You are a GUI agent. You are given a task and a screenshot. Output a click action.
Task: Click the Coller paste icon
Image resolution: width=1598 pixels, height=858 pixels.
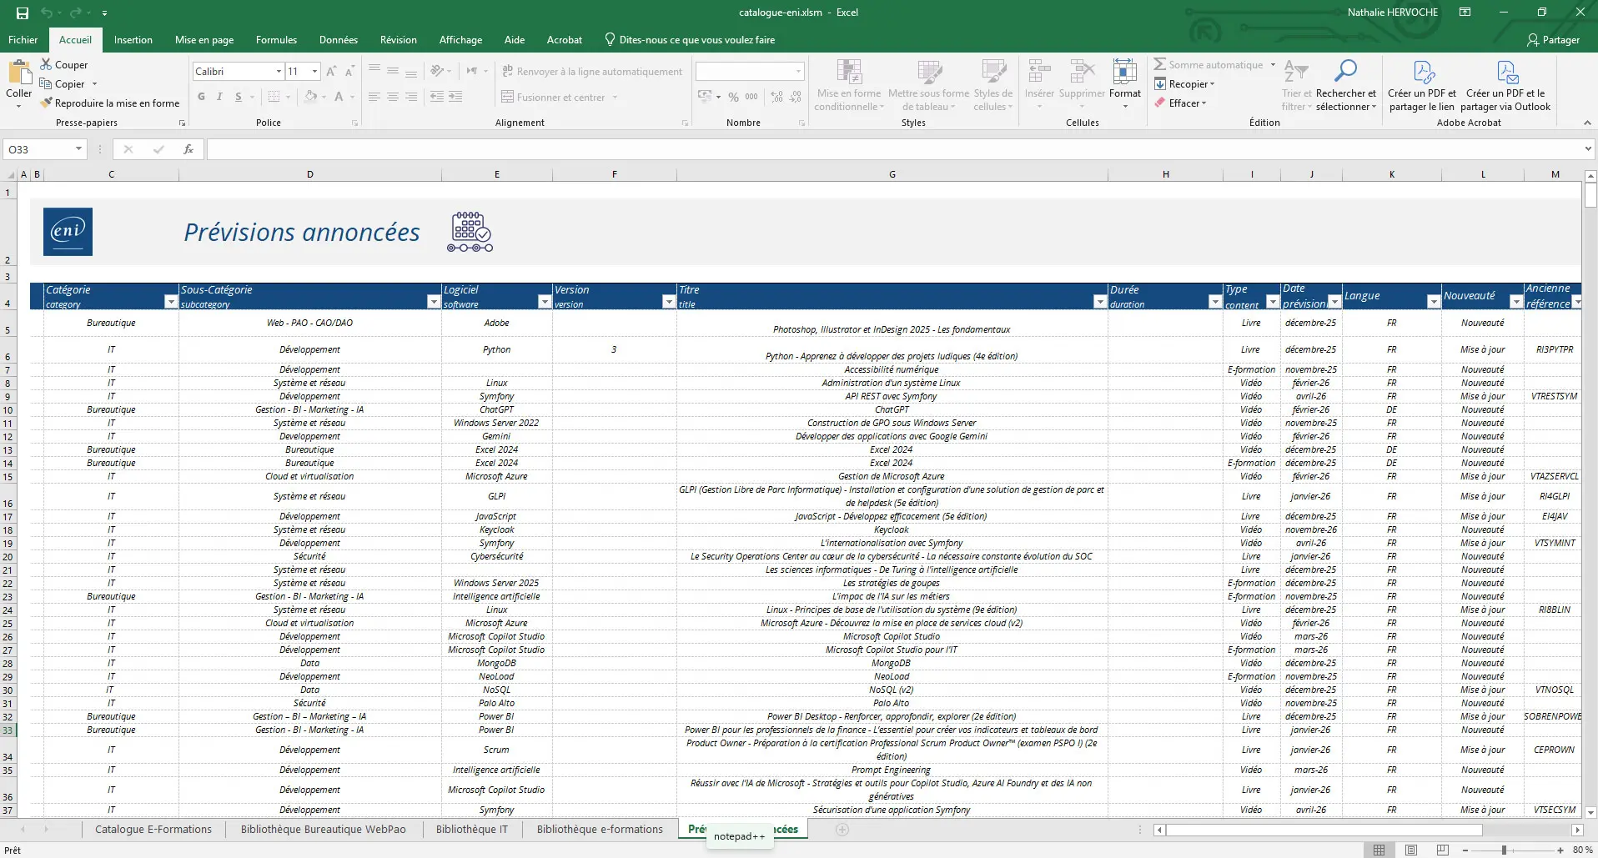(18, 73)
